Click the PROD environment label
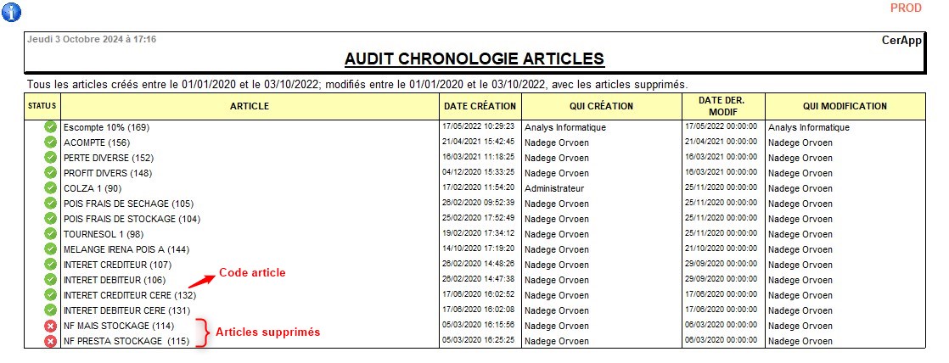Screen dimensions: 949x363 tap(906, 8)
